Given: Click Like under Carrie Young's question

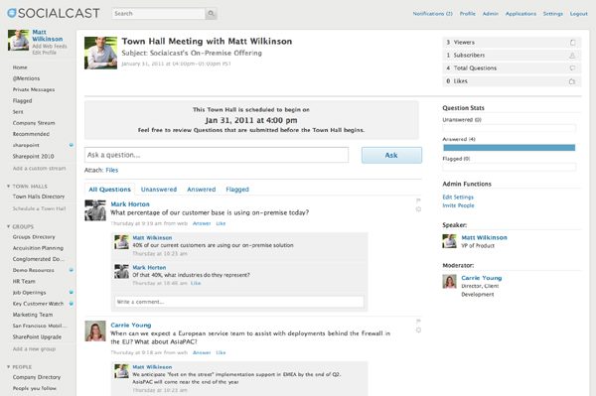Looking at the screenshot, I should 221,352.
